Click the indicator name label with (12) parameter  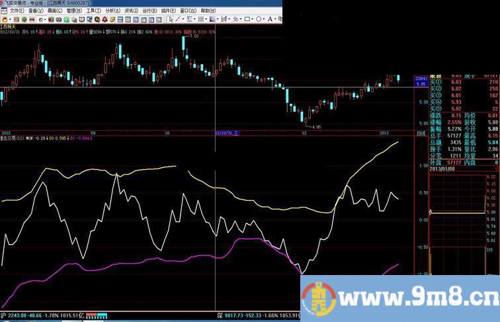pos(12,138)
